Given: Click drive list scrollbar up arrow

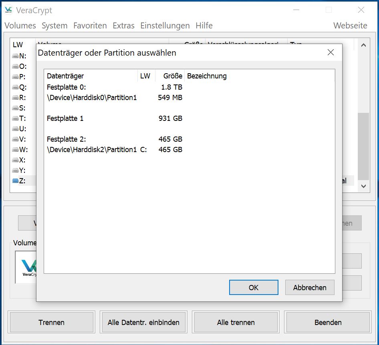Looking at the screenshot, I should pos(363,45).
